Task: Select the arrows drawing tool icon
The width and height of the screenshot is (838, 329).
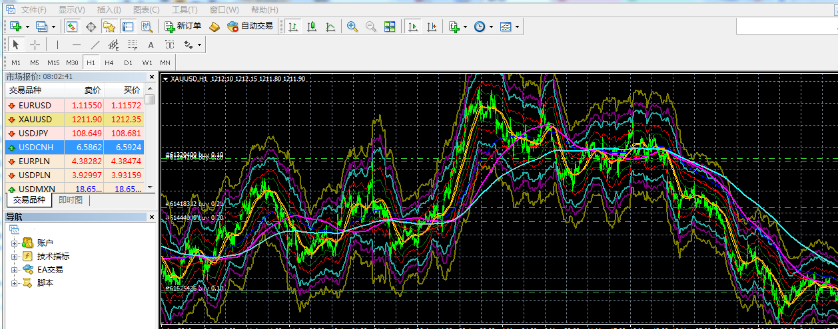Action: (188, 45)
